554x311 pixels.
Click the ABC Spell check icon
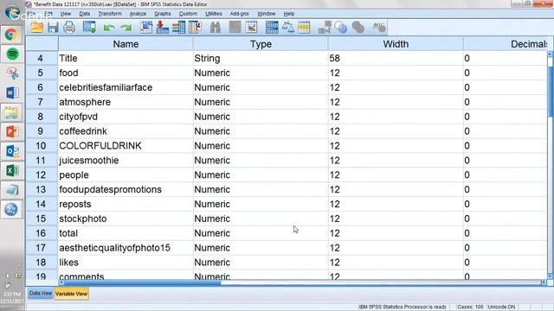(379, 27)
